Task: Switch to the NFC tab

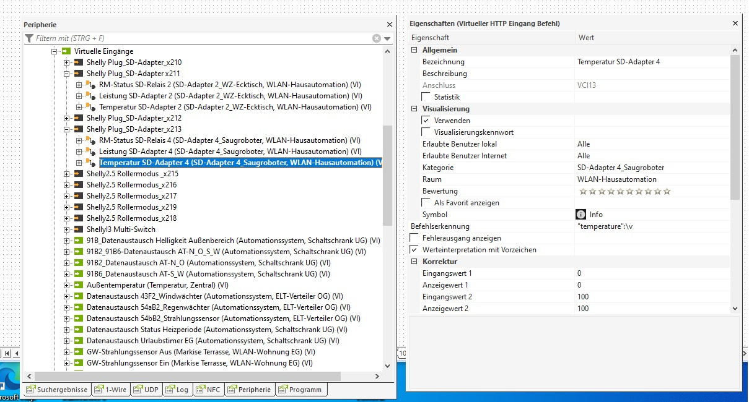Action: (209, 390)
